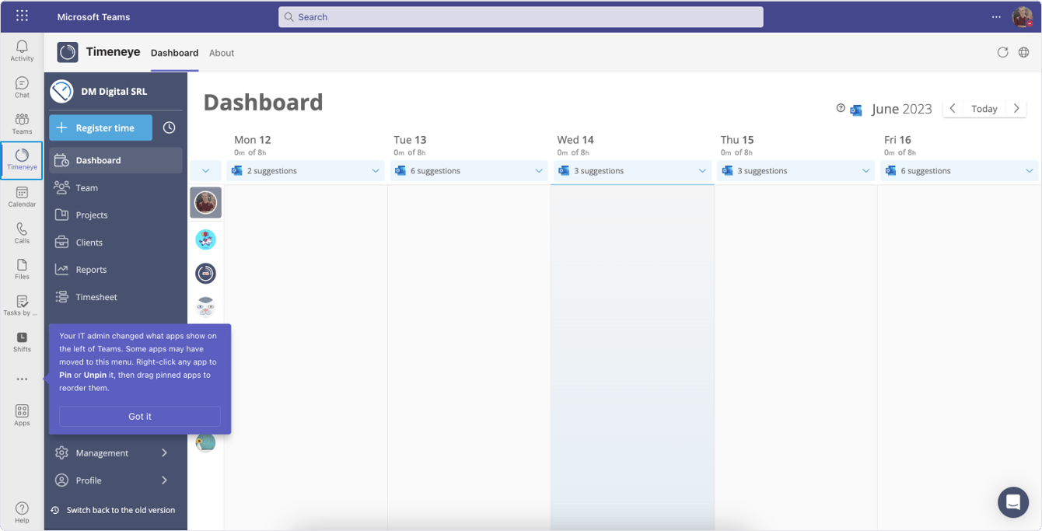The image size is (1042, 531).
Task: Click the Mon 12 day header
Action: point(253,140)
